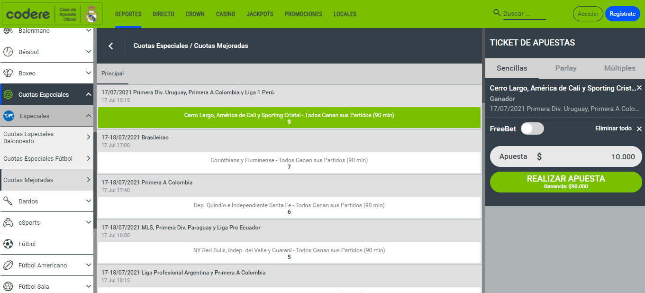
Task: Select the Sencillas ticket tab
Action: point(512,68)
